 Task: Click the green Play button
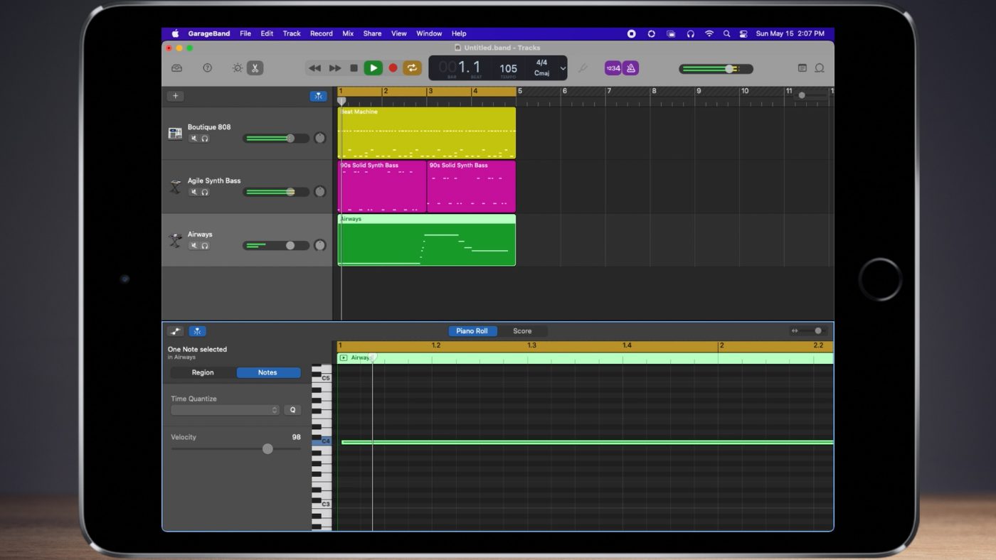tap(373, 68)
